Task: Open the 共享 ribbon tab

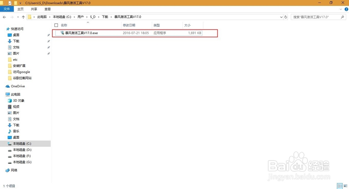Action: [x=34, y=9]
